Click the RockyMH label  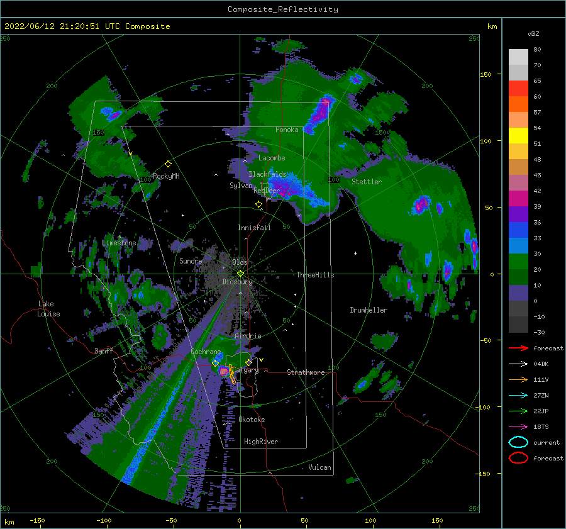166,176
